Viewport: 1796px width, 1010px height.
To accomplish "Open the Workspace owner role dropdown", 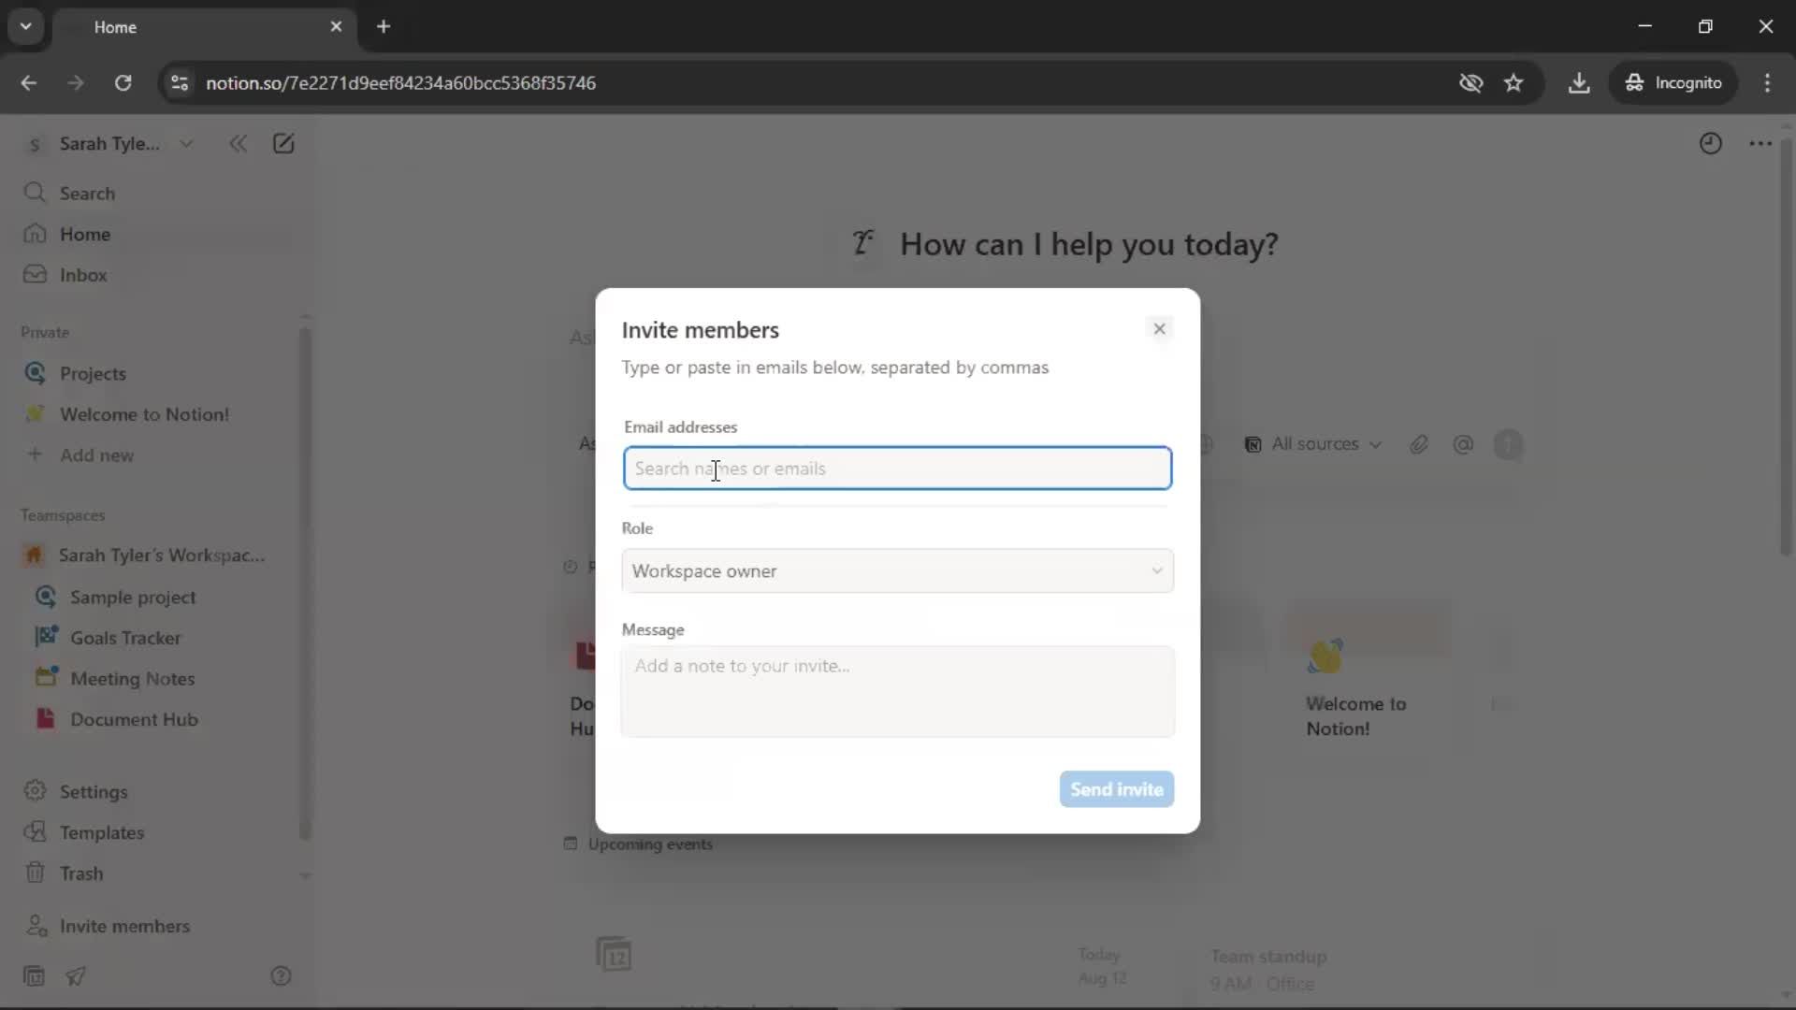I will pyautogui.click(x=897, y=570).
